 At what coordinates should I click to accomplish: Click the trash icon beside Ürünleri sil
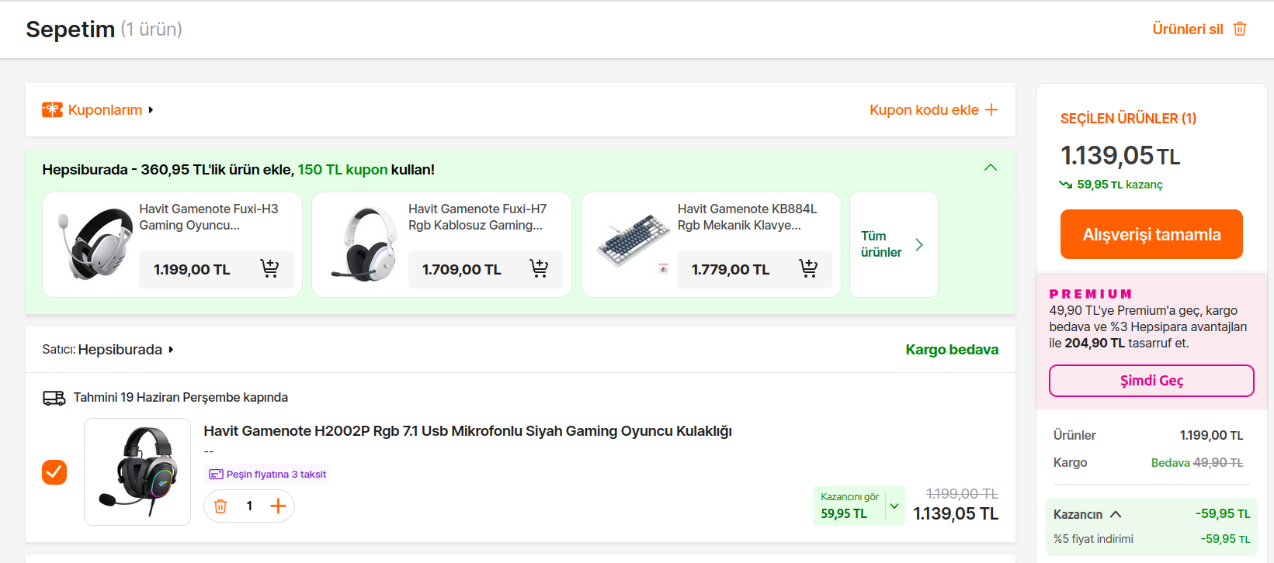(x=1240, y=29)
